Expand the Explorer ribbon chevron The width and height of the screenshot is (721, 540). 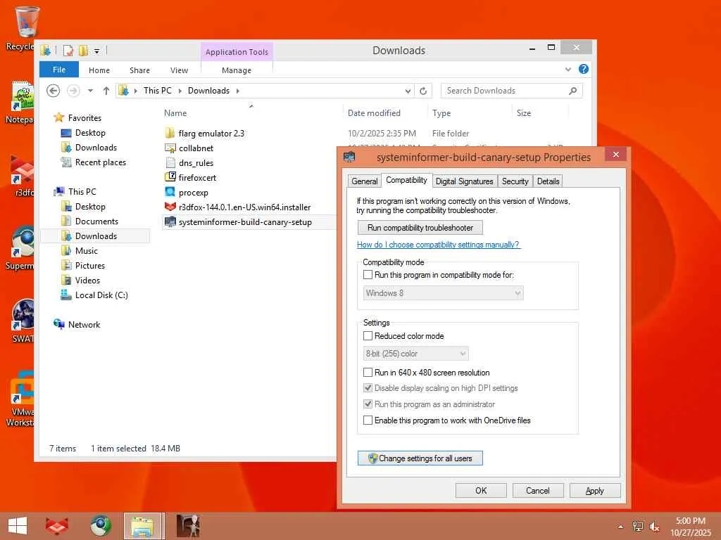568,70
